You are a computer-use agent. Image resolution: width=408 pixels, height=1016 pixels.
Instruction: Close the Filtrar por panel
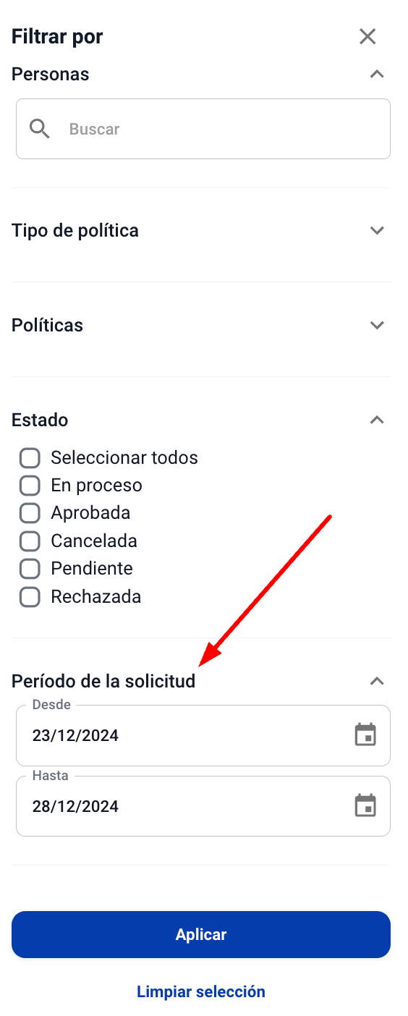point(367,36)
